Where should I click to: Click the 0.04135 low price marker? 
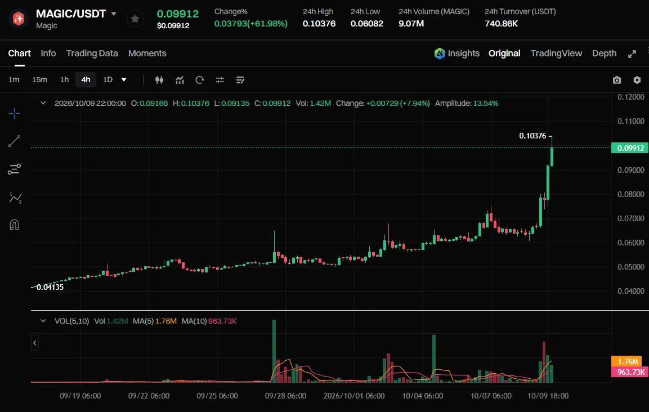click(50, 288)
